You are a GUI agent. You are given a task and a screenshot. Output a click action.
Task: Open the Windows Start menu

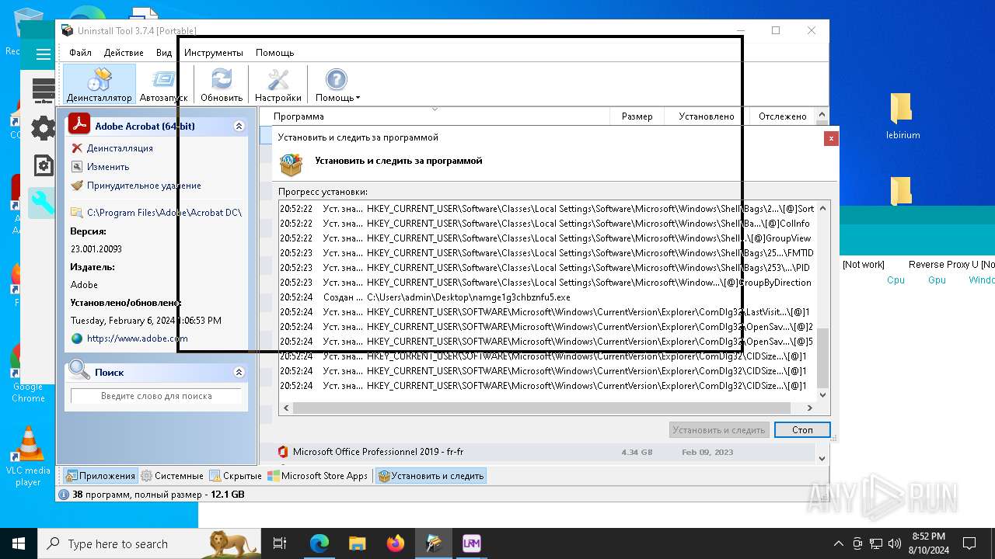(19, 543)
